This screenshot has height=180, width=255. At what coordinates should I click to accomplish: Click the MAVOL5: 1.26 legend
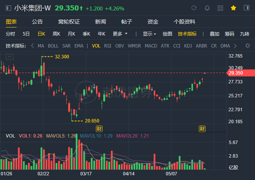pos(61,136)
